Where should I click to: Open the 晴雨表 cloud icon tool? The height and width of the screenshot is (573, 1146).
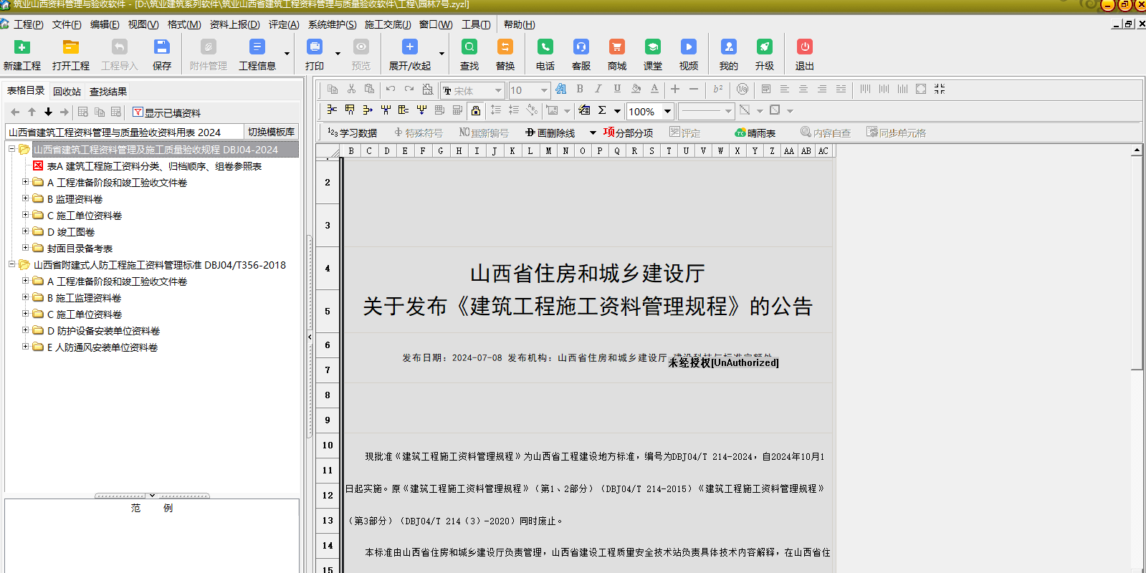coord(755,133)
